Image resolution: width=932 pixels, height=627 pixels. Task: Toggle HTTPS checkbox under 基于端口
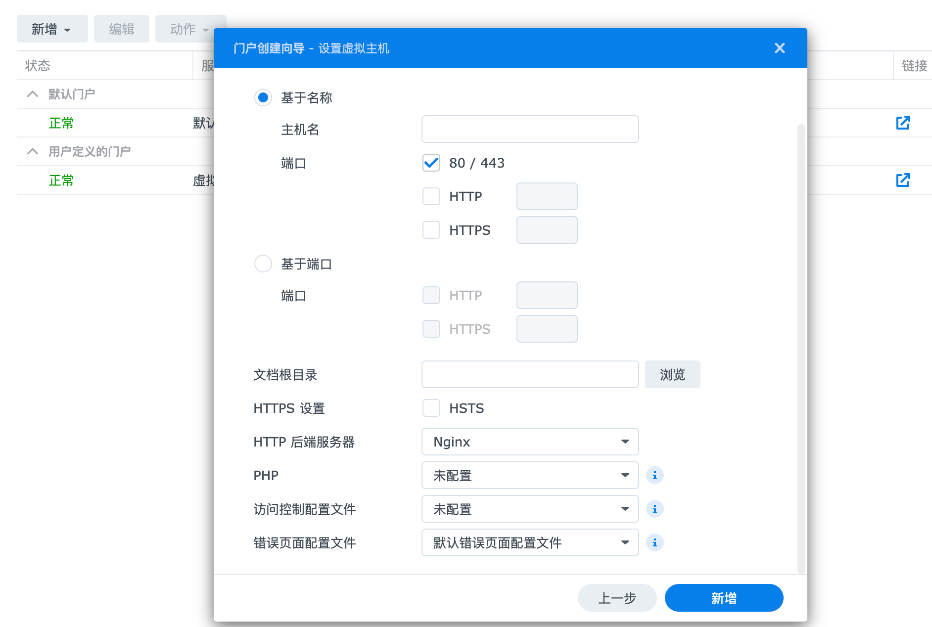[431, 329]
